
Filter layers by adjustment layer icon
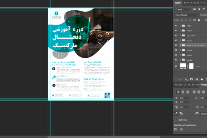[199, 9]
